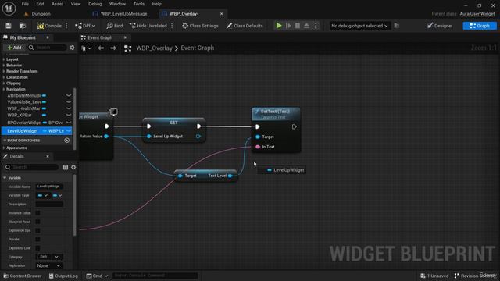Image resolution: width=500 pixels, height=281 pixels.
Task: Click the My Blueprint search field
Action: (47, 48)
